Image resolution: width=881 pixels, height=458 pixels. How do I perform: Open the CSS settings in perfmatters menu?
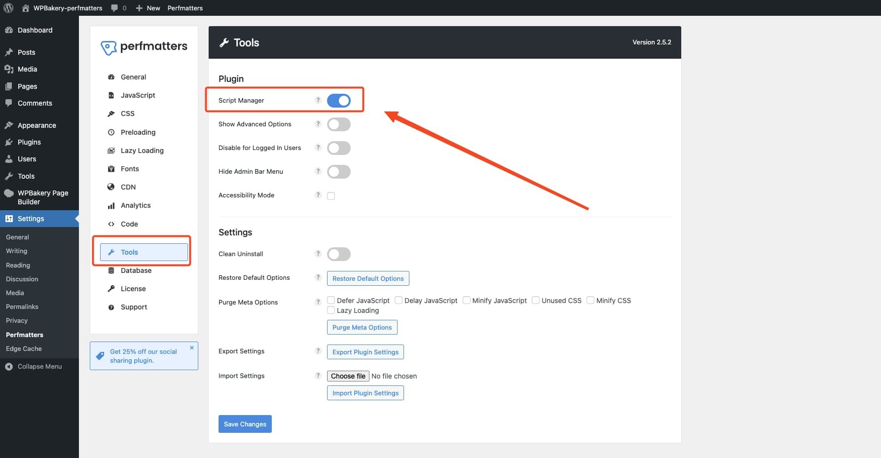pos(128,114)
